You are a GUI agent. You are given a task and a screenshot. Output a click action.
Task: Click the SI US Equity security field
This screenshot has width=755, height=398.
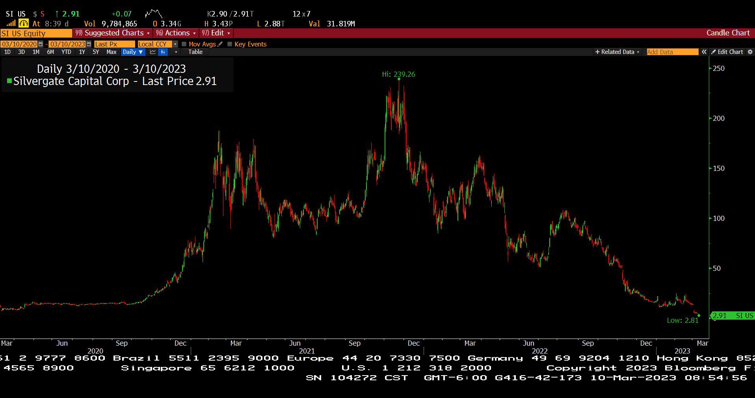click(36, 33)
